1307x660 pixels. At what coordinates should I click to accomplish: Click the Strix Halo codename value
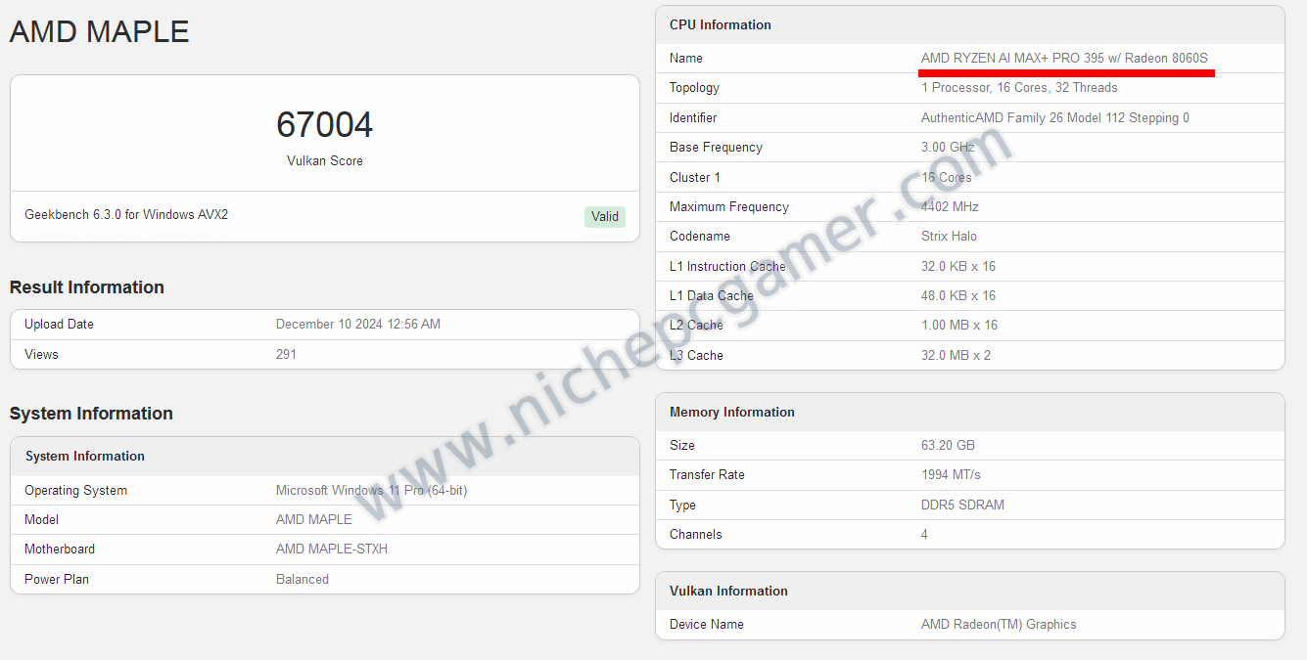949,237
